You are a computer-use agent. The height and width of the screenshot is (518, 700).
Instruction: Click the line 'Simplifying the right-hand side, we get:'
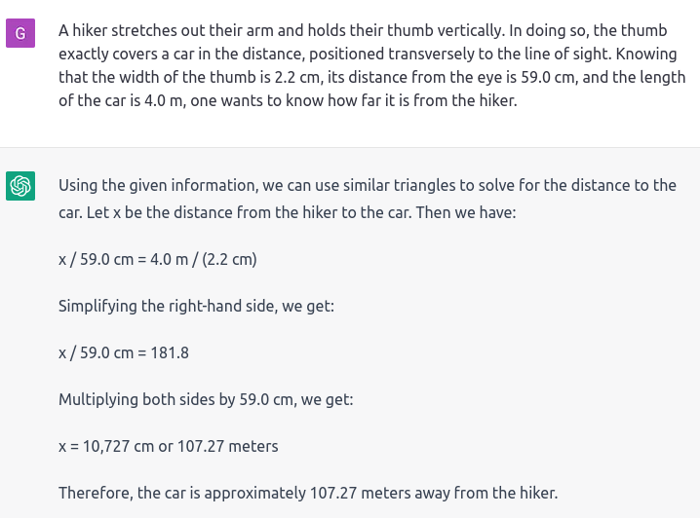[196, 307]
